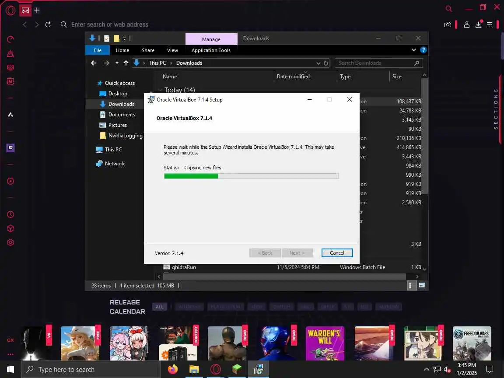The image size is (504, 378).
Task: Reload the browser page
Action: 48,24
